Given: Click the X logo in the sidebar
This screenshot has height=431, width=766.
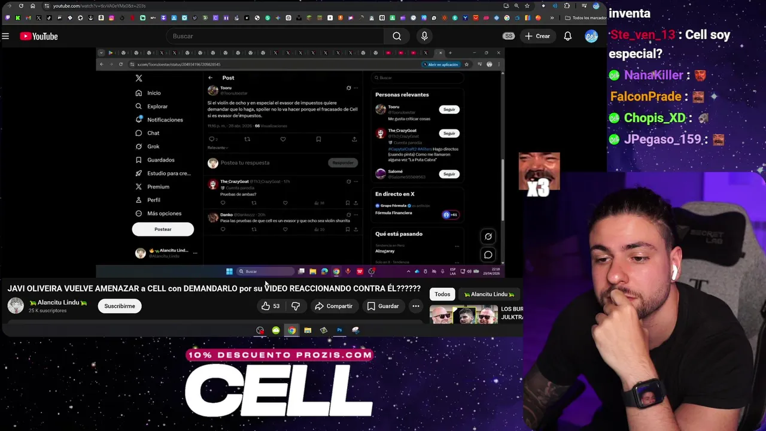Looking at the screenshot, I should click(139, 78).
